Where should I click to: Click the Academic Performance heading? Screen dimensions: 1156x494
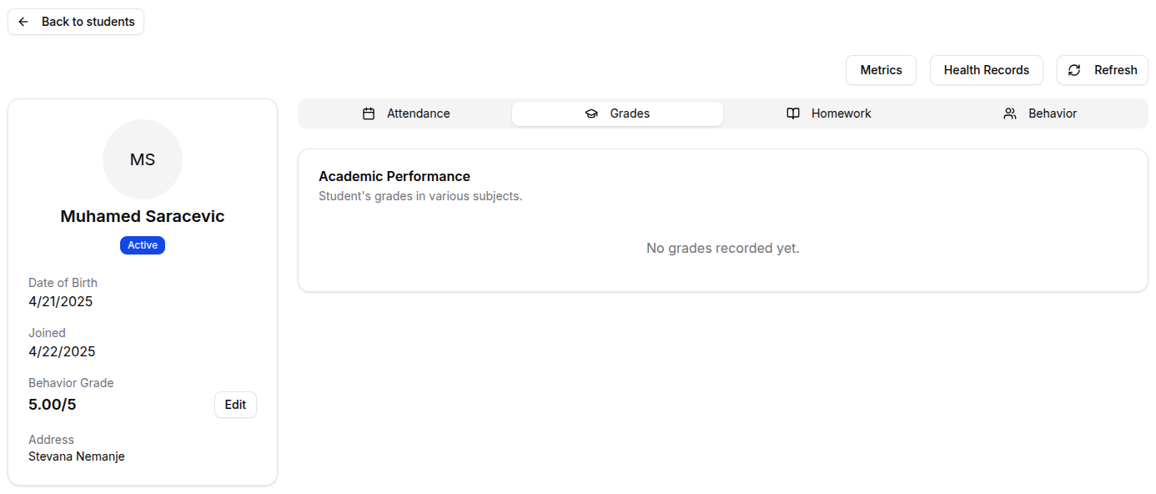point(395,176)
